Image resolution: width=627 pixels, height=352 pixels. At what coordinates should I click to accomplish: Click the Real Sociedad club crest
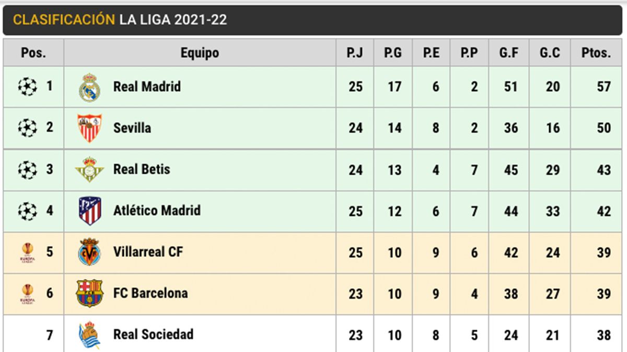[89, 335]
